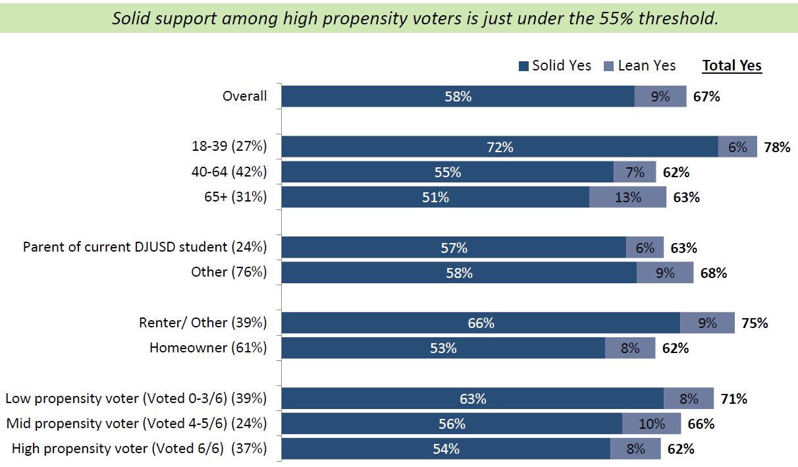The height and width of the screenshot is (467, 798).
Task: Click the 78% total for ages 18-39
Action: (x=777, y=147)
